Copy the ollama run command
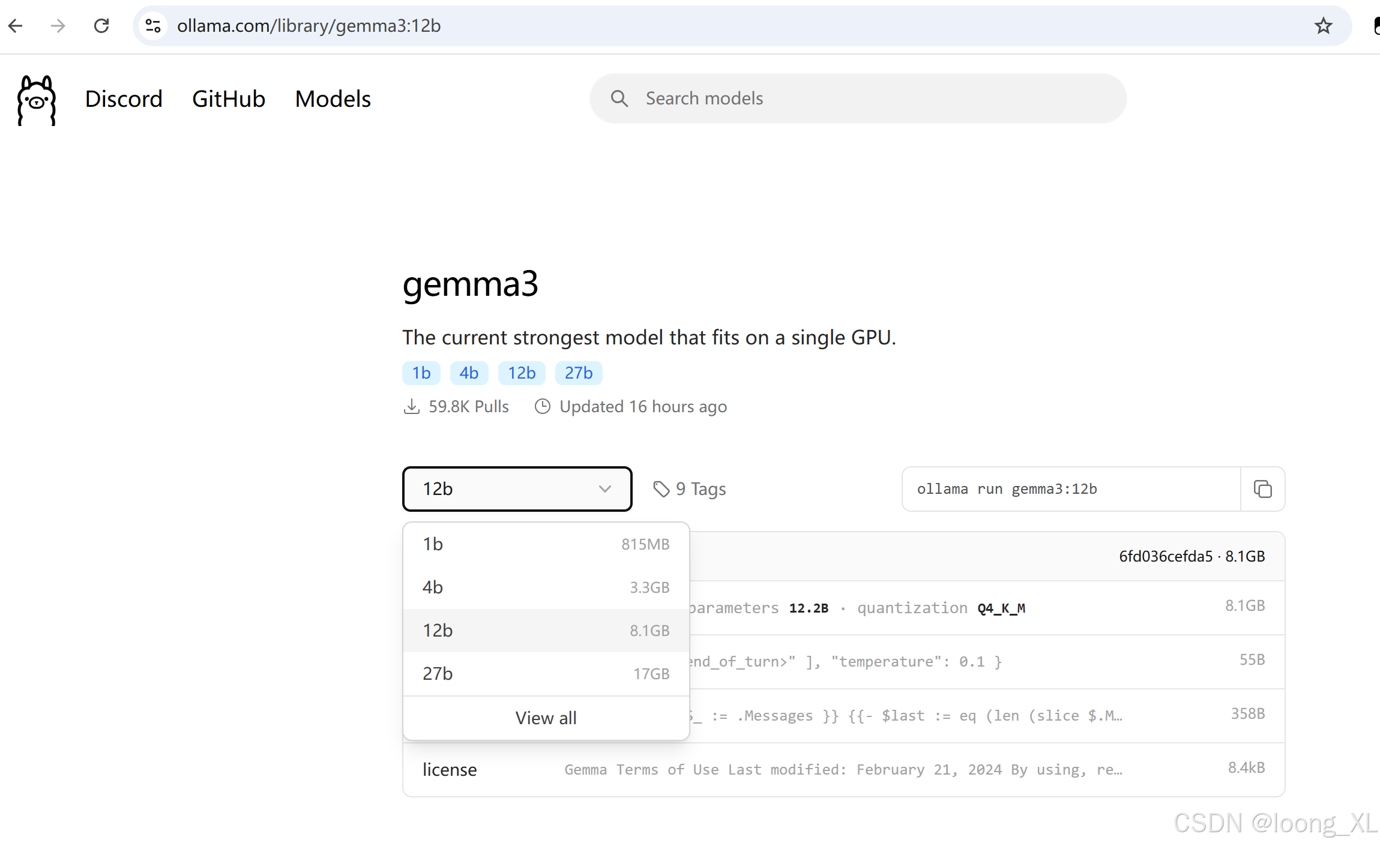Viewport: 1380px width, 846px height. coord(1262,489)
